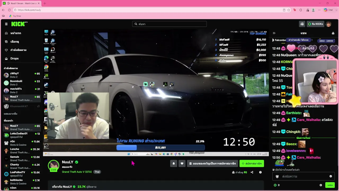Open LottoZodiac01 recommended channel
The image size is (339, 191).
(x=22, y=135)
